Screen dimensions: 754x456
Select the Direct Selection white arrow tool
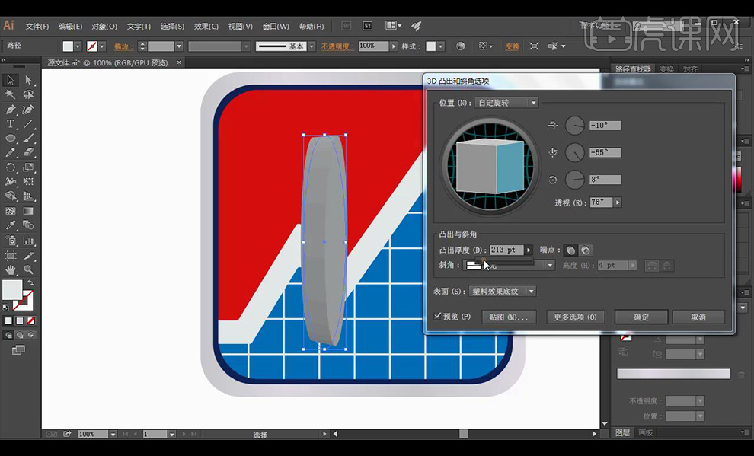(x=28, y=80)
